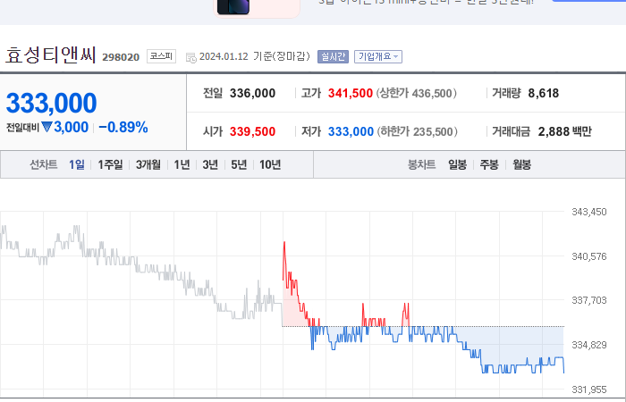The image size is (626, 402).
Task: Select the 1주일 line chart tab
Action: 110,164
